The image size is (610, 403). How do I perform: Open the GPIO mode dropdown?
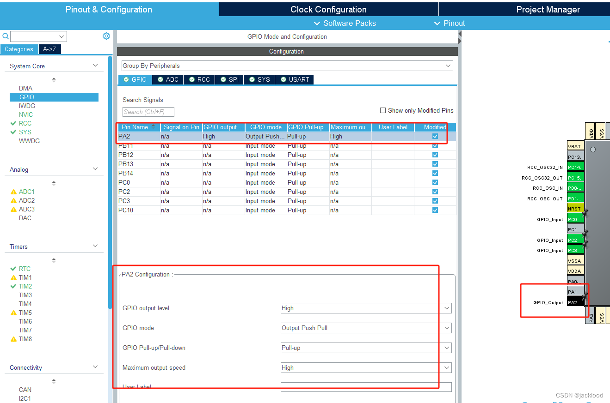[366, 328]
